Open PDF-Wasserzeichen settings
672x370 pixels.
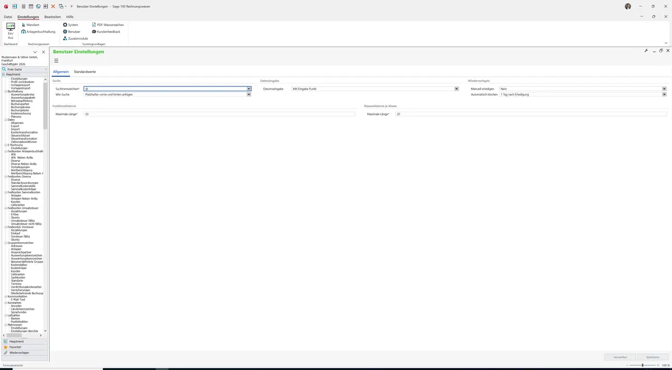point(108,25)
